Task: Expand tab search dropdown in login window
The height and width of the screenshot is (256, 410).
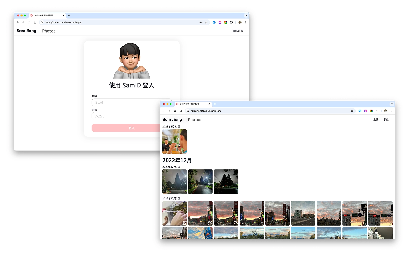Action: [246, 15]
